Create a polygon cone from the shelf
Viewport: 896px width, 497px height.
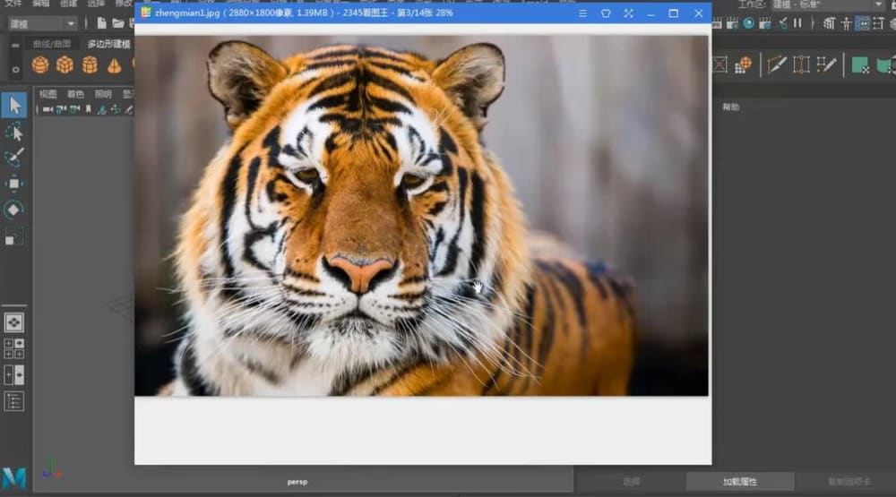[115, 65]
